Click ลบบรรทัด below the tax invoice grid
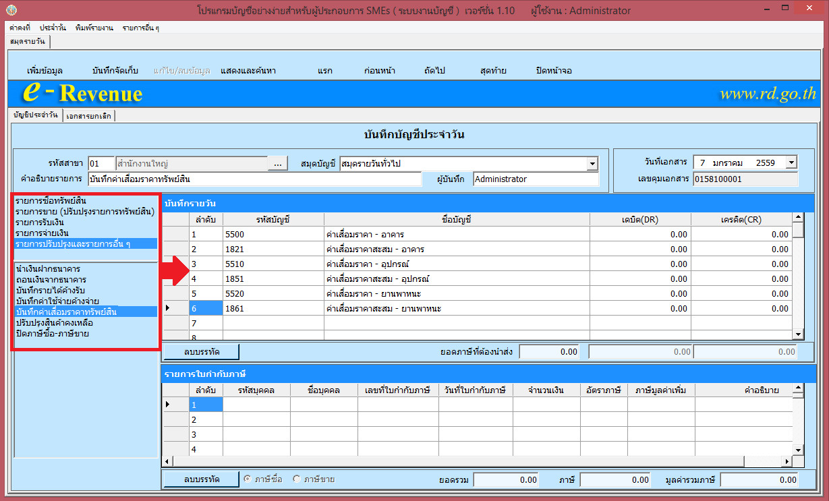Image resolution: width=829 pixels, height=501 pixels. (x=201, y=479)
